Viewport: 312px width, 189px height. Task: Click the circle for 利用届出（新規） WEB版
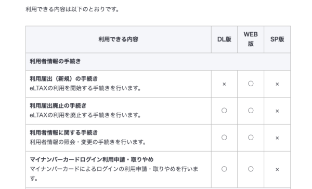tap(251, 84)
